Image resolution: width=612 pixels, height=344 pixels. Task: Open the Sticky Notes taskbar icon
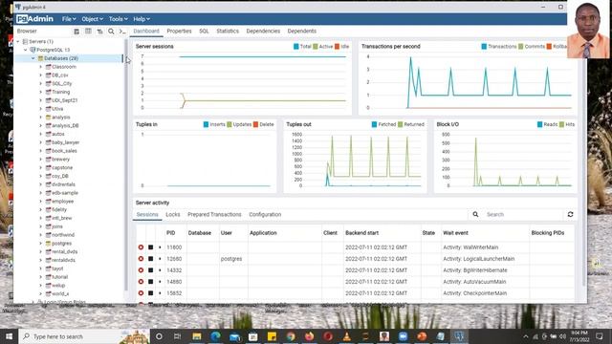tap(272, 336)
